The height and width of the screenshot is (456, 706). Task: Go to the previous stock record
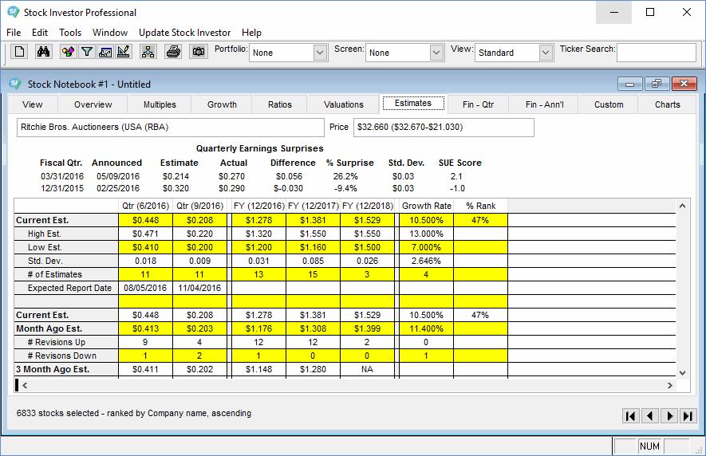(649, 416)
